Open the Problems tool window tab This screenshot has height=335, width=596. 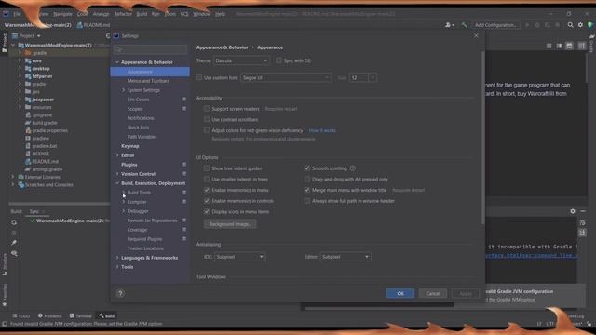click(49, 316)
